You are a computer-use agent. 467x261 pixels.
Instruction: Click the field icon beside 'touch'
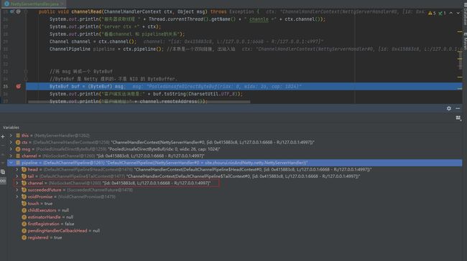(24, 204)
